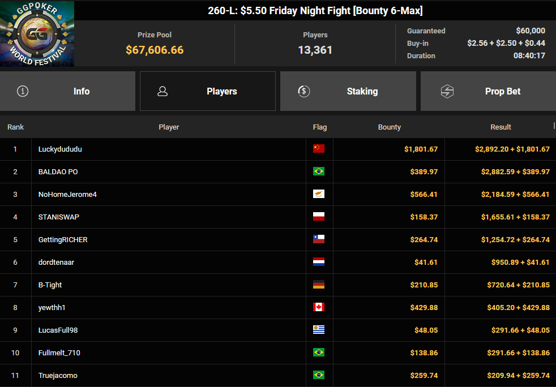The height and width of the screenshot is (387, 556).
Task: Click the $429.88 bounty cell
Action: coord(388,308)
